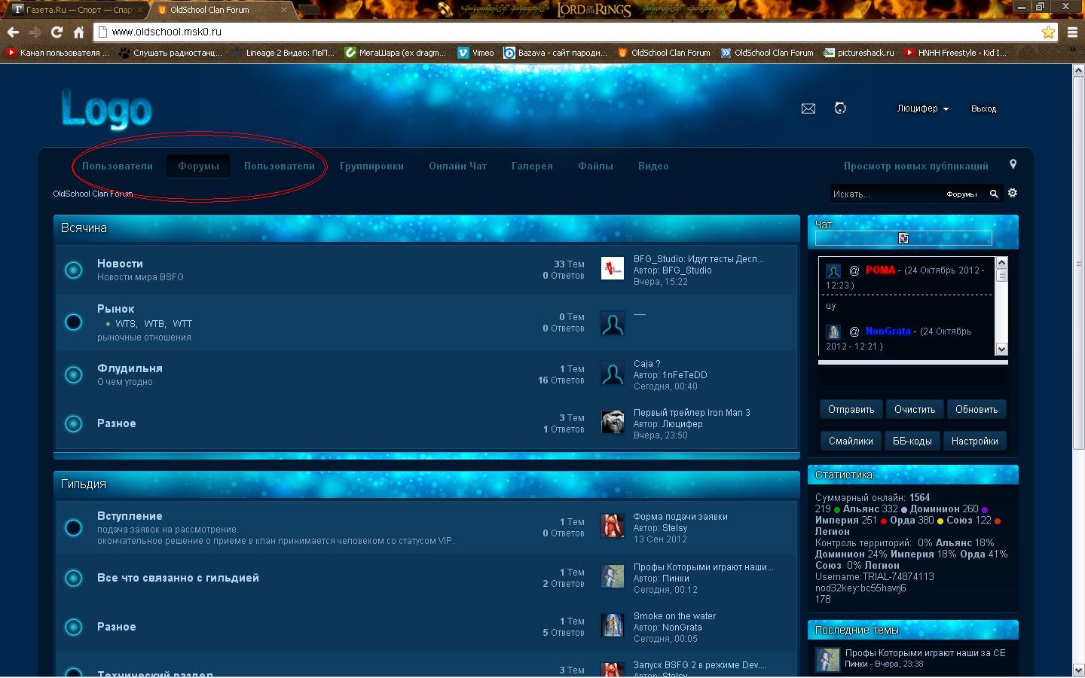Image resolution: width=1085 pixels, height=678 pixels.
Task: Open topic Первый трейлер Iron Man 3
Action: pos(692,413)
